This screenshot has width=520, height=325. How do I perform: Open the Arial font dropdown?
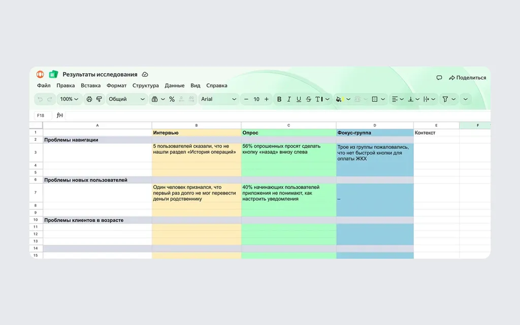(x=218, y=99)
